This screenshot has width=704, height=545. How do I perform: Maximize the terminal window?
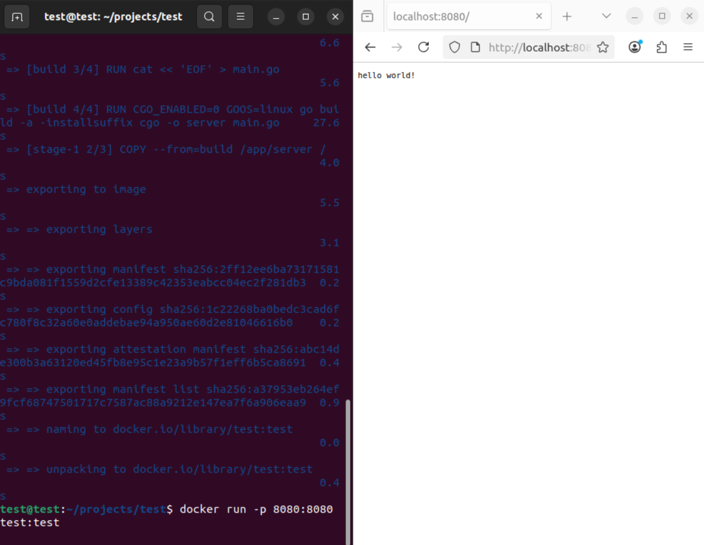pos(306,17)
